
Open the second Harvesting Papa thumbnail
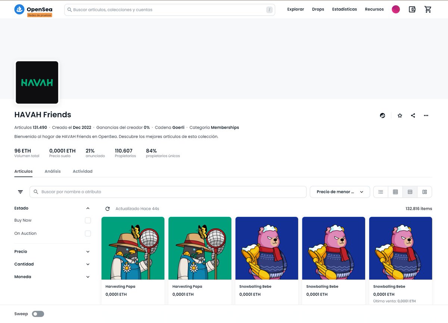(200, 248)
